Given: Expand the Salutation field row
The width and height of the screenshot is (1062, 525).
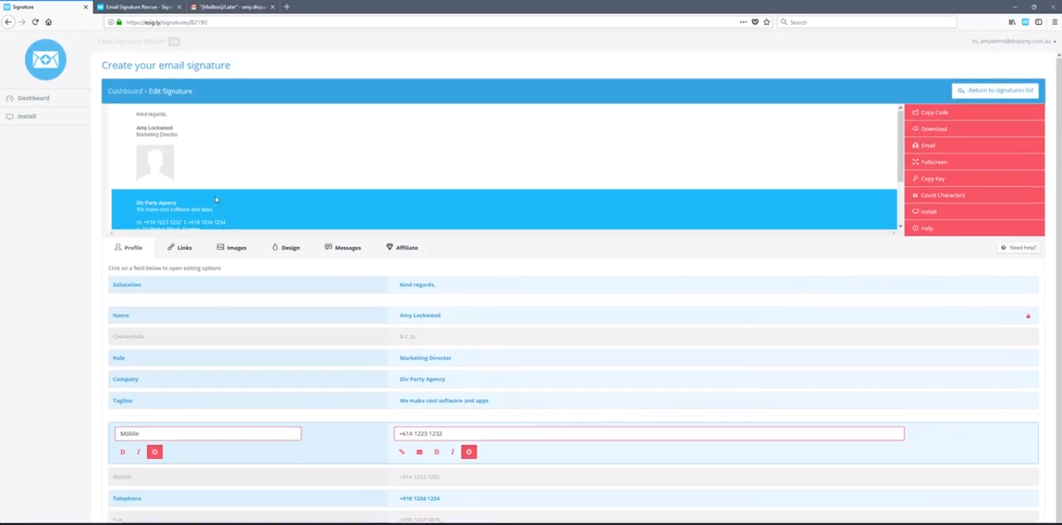Looking at the screenshot, I should point(573,285).
